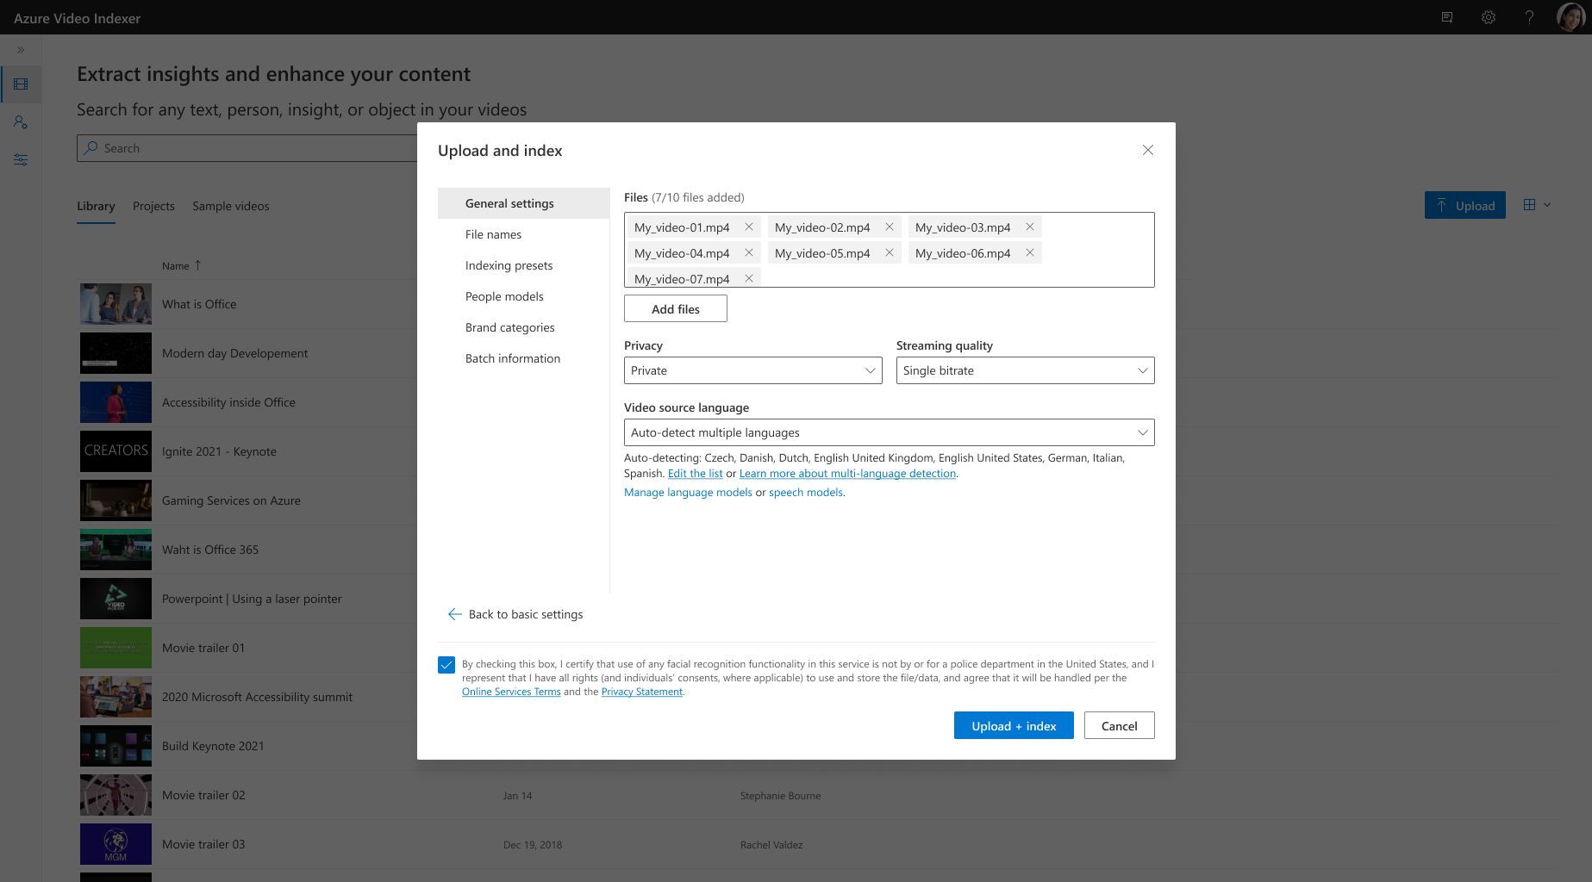Open the Movie trailer 03 thumbnail

115,844
